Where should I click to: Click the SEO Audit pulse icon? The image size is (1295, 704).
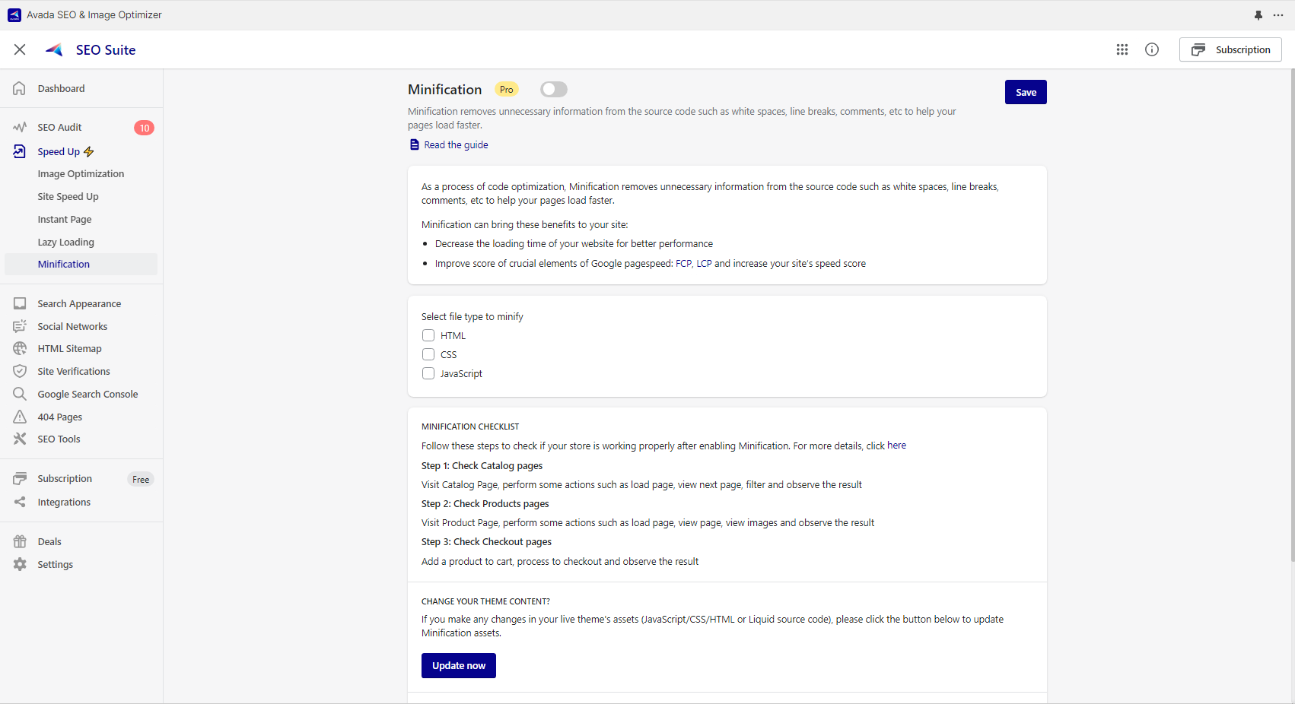click(x=20, y=127)
